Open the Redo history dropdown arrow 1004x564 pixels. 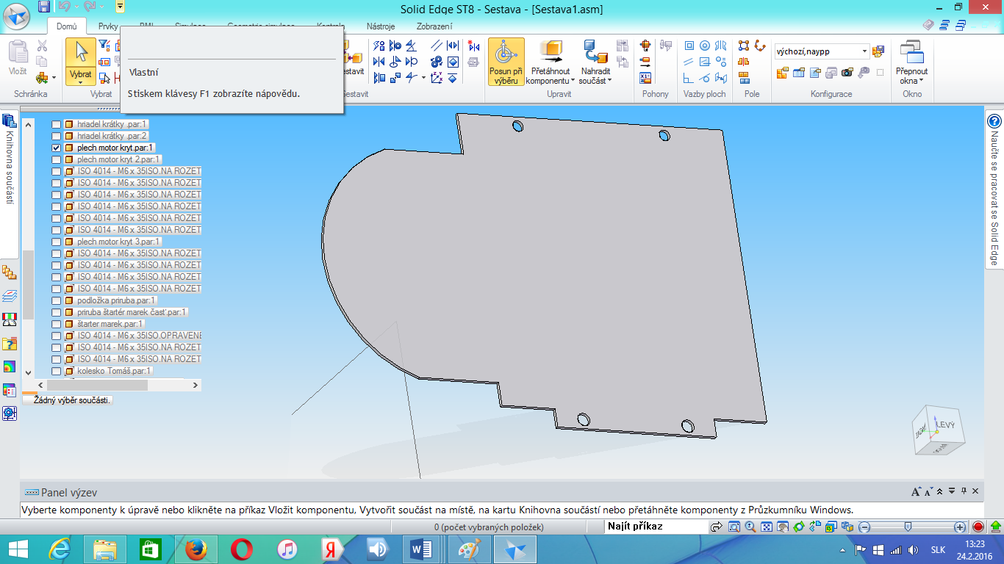tap(102, 7)
